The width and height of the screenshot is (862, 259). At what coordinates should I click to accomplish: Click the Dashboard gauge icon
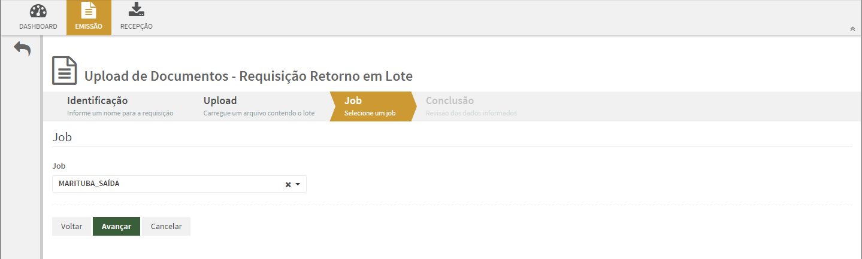38,11
